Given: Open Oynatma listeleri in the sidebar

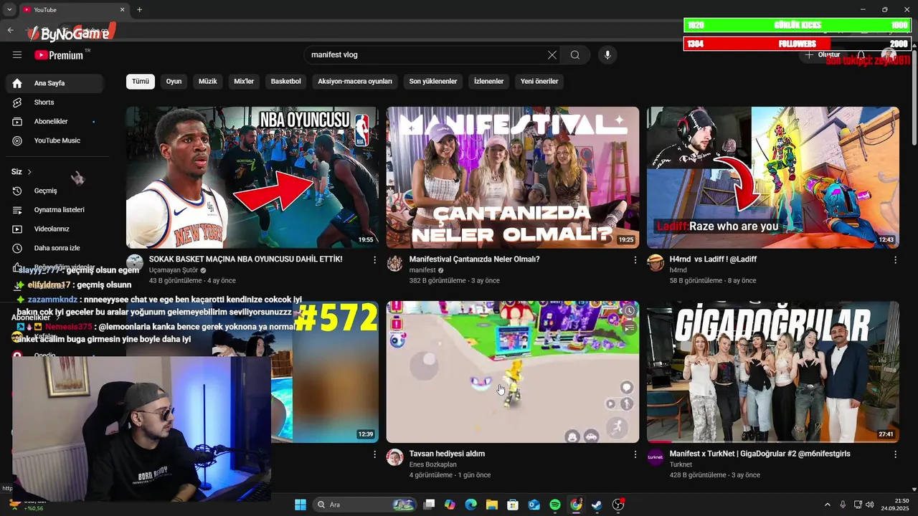Looking at the screenshot, I should pyautogui.click(x=55, y=210).
